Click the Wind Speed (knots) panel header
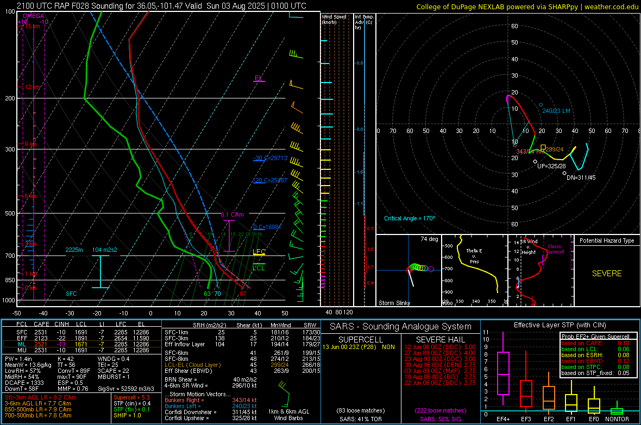641x425 pixels. [334, 19]
